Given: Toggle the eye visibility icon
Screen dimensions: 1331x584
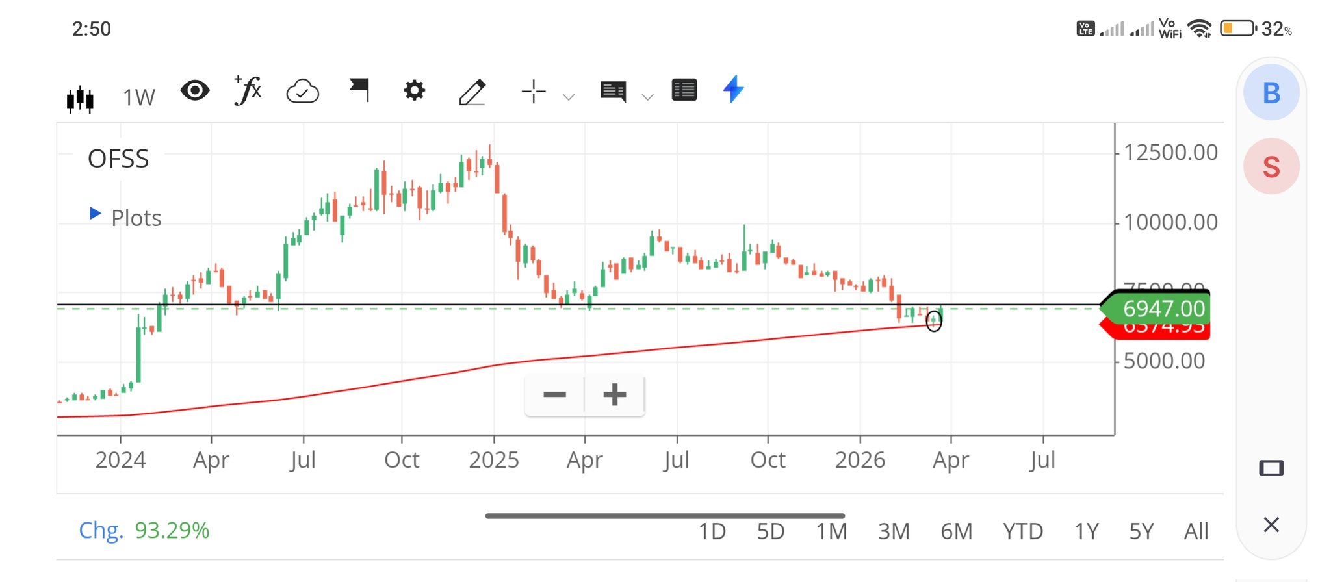Looking at the screenshot, I should point(194,90).
